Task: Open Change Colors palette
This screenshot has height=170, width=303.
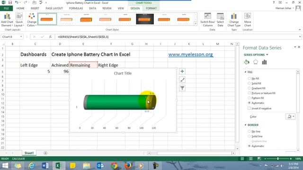Action: [x=32, y=20]
